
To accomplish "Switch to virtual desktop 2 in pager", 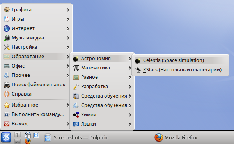I will click(18, 141).
